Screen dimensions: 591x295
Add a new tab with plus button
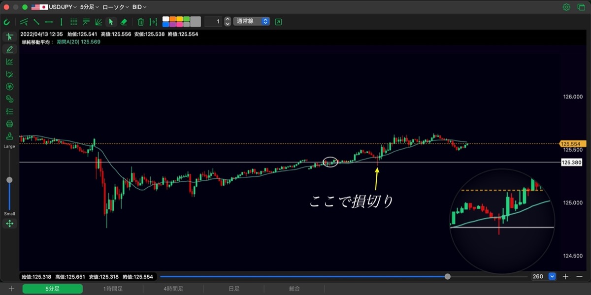[x=11, y=289]
